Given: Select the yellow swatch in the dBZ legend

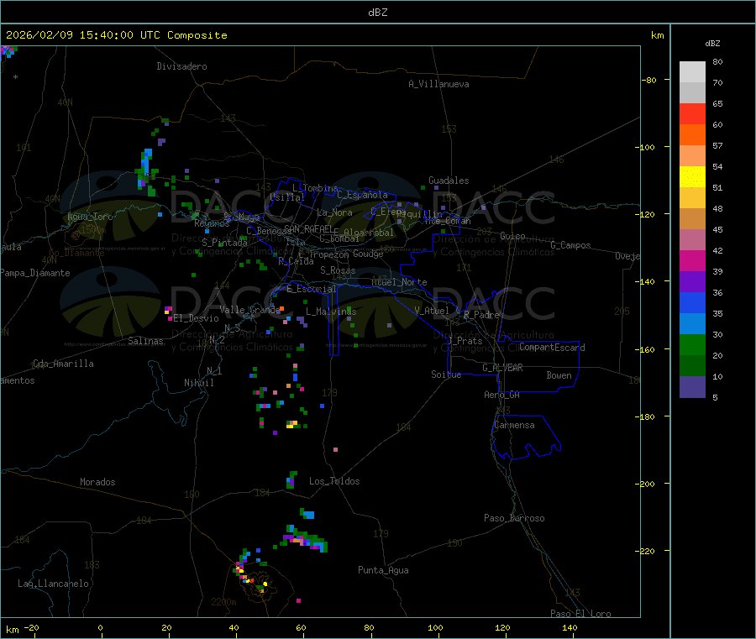Looking at the screenshot, I should (692, 176).
